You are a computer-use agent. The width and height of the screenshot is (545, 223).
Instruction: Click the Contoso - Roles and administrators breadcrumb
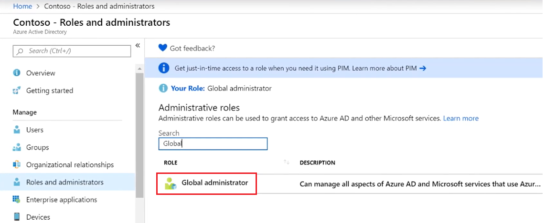tap(99, 6)
